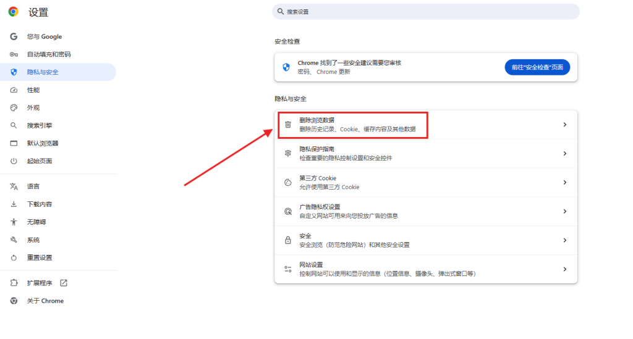Click the 广告隐私权设置 icon

tap(287, 211)
